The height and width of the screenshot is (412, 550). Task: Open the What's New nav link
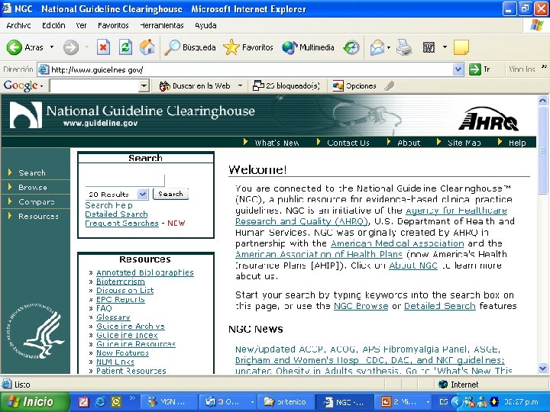tap(277, 143)
